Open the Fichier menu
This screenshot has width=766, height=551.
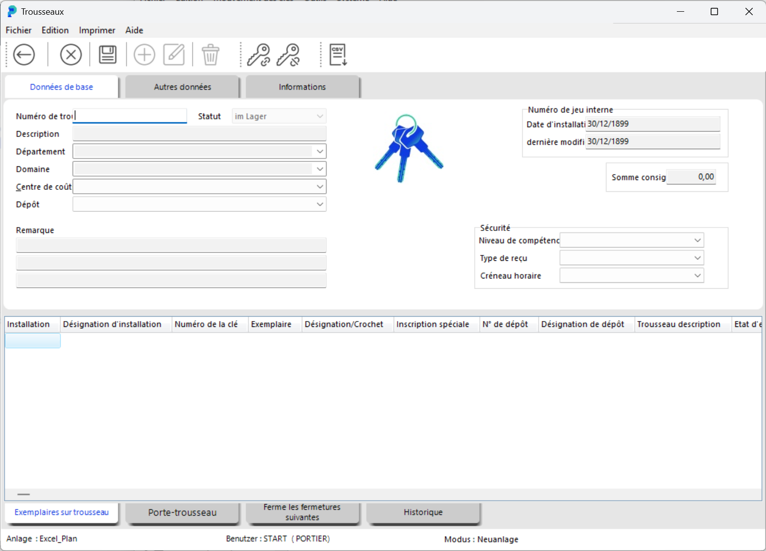tap(19, 30)
